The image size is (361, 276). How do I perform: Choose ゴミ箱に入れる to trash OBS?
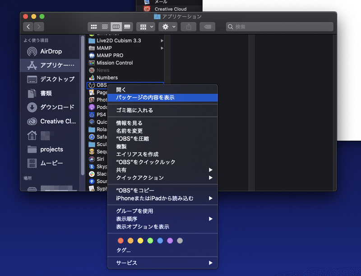[x=162, y=110]
